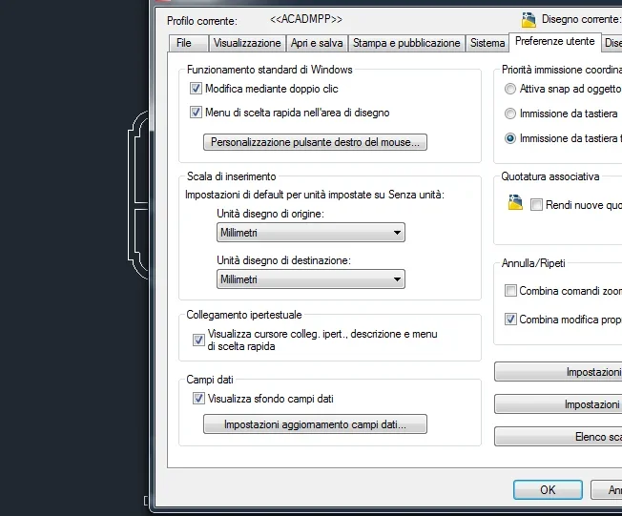Viewport: 622px width, 516px height.
Task: Open the File tab
Action: coord(189,43)
